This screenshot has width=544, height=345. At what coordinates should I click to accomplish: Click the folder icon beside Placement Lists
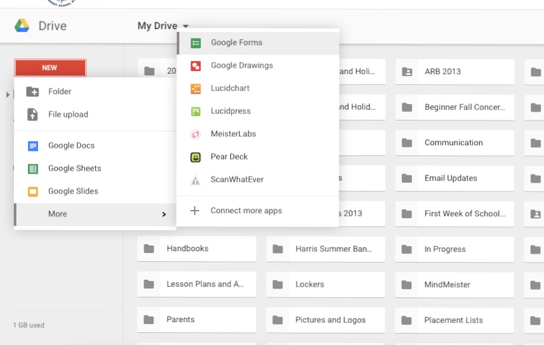click(407, 320)
